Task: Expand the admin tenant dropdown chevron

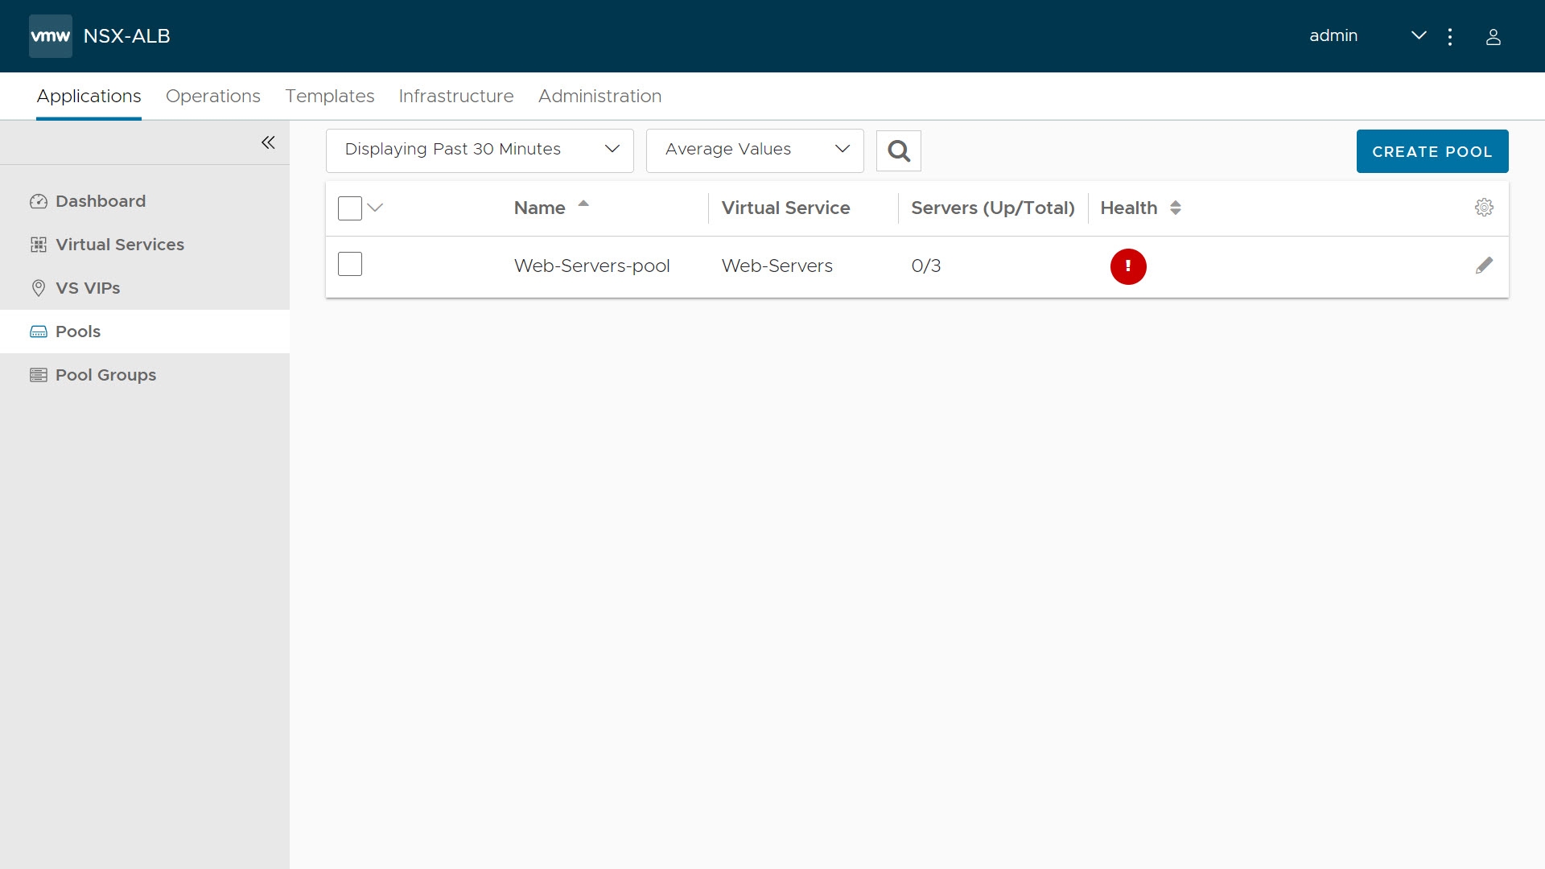Action: 1419,35
